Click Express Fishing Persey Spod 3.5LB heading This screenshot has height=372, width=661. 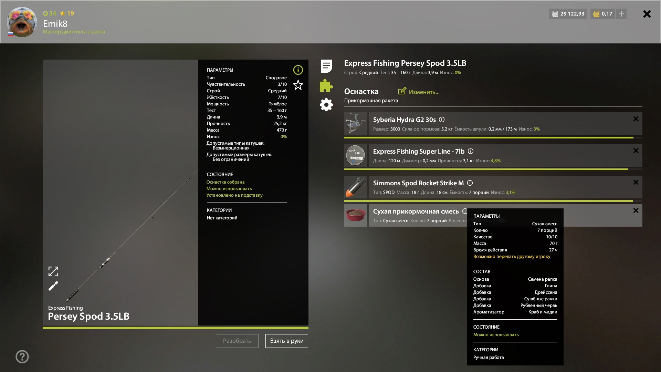(x=405, y=63)
